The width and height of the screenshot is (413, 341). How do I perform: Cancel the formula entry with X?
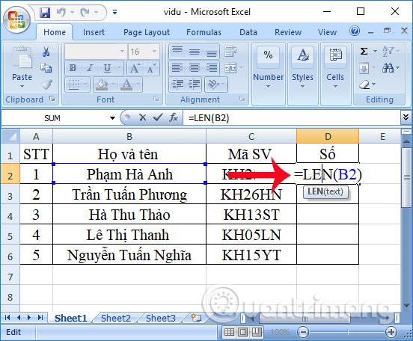[142, 117]
